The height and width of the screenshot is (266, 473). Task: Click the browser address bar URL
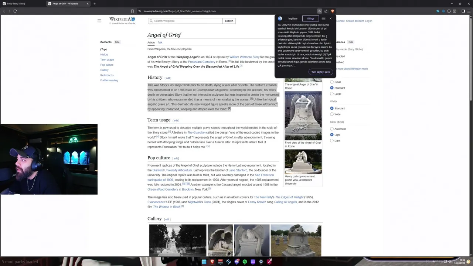(x=180, y=11)
